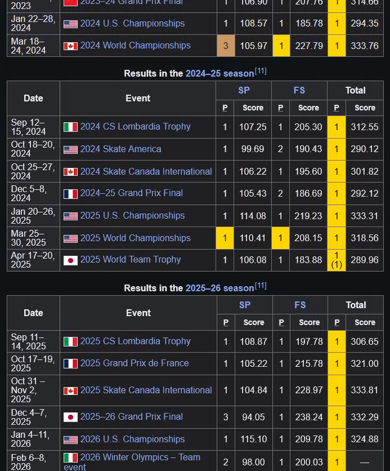The height and width of the screenshot is (471, 390).
Task: Select the total score 289.96
Action: tap(365, 260)
